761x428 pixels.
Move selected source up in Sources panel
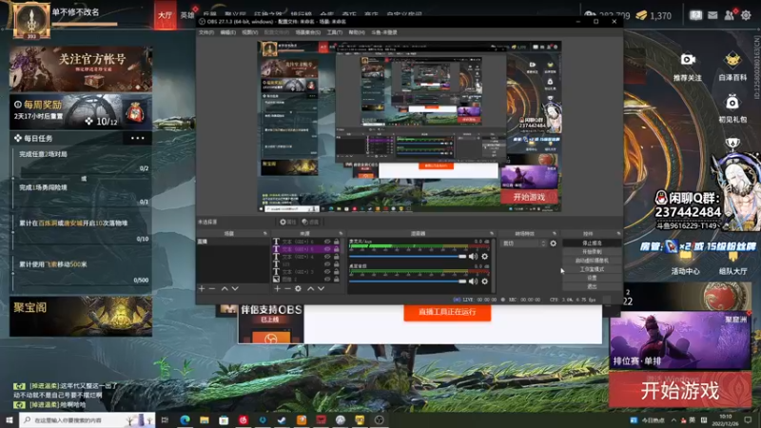[x=311, y=289]
